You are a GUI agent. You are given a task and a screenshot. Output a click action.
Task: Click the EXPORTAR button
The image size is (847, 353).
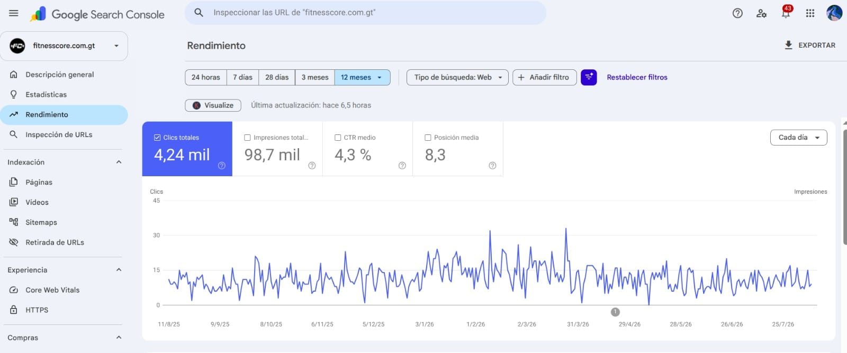pos(809,45)
